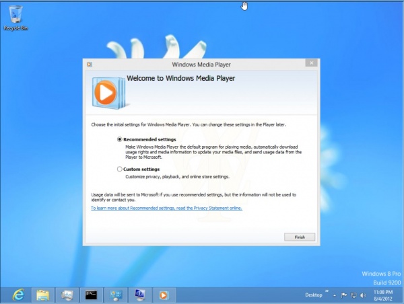Open the Task Manager taskbar icon

pyautogui.click(x=67, y=295)
